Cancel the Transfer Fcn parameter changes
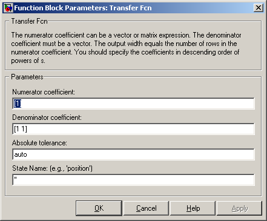This screenshot has width=267, height=221. pyautogui.click(x=146, y=208)
